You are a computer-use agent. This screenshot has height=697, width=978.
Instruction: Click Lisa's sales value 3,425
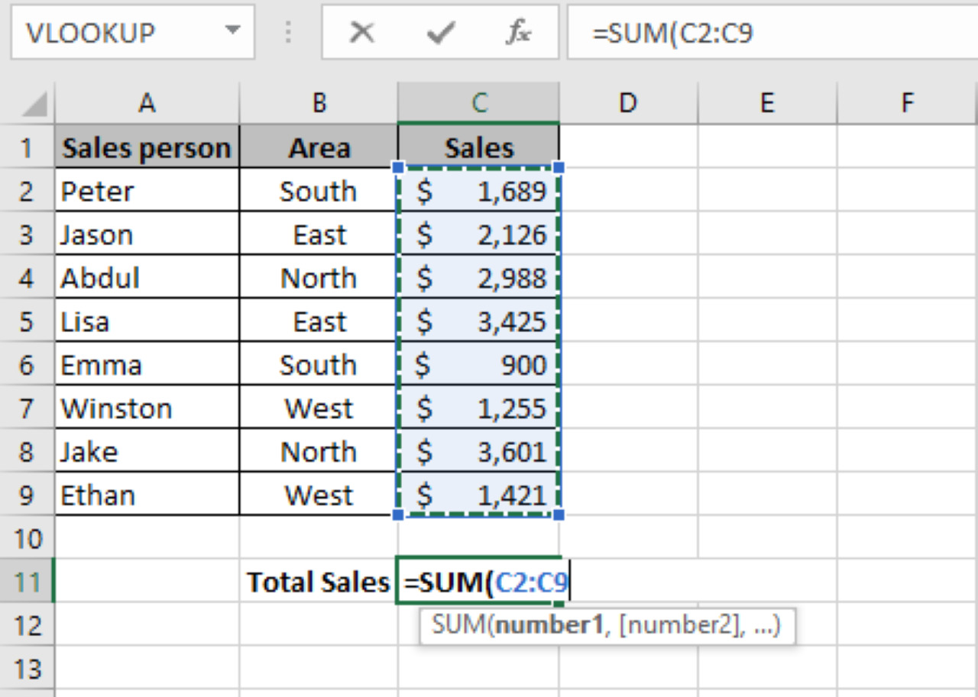pos(479,321)
